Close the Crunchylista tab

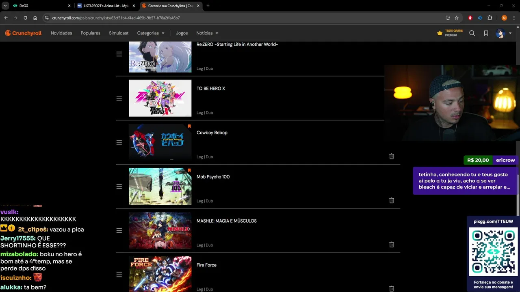(198, 6)
